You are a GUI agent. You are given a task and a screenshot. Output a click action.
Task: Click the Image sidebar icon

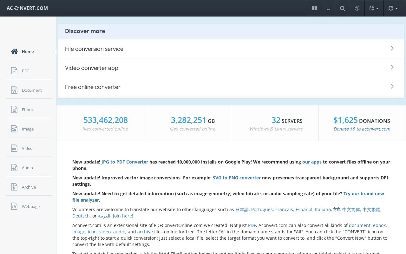pos(14,129)
